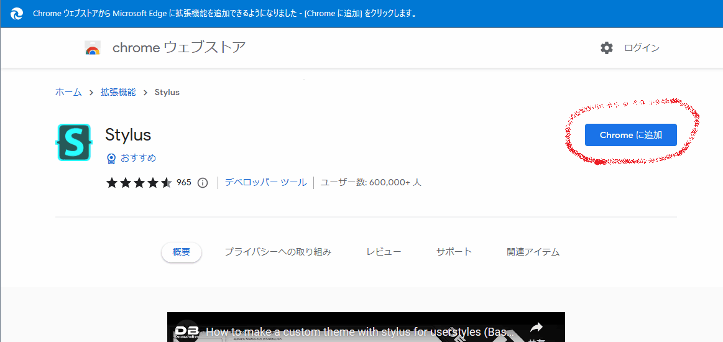This screenshot has height=342, width=723.
Task: Click the video preview thumbnail
Action: coord(366,327)
